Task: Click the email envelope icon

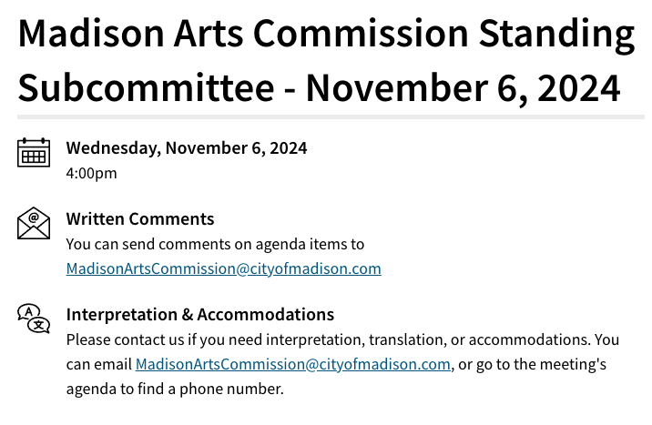Action: [x=34, y=223]
